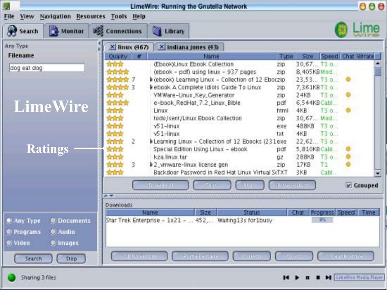The image size is (387, 290).
Task: Expand Learning Linux Collection exe group
Action: click(151, 141)
